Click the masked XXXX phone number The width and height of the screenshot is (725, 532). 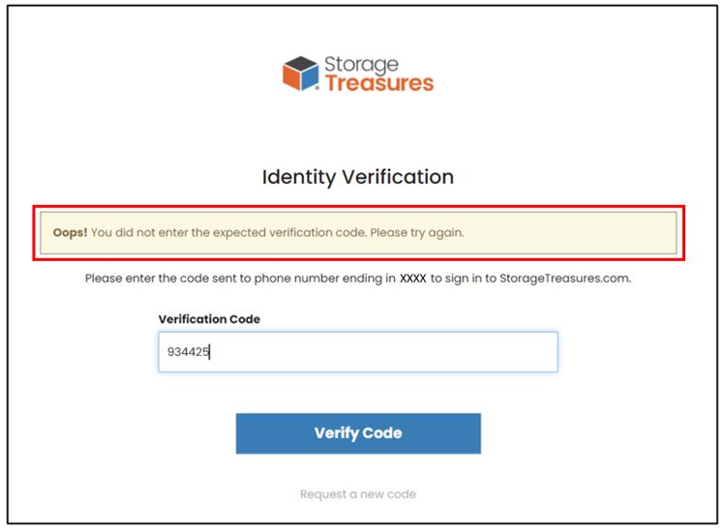(x=413, y=279)
